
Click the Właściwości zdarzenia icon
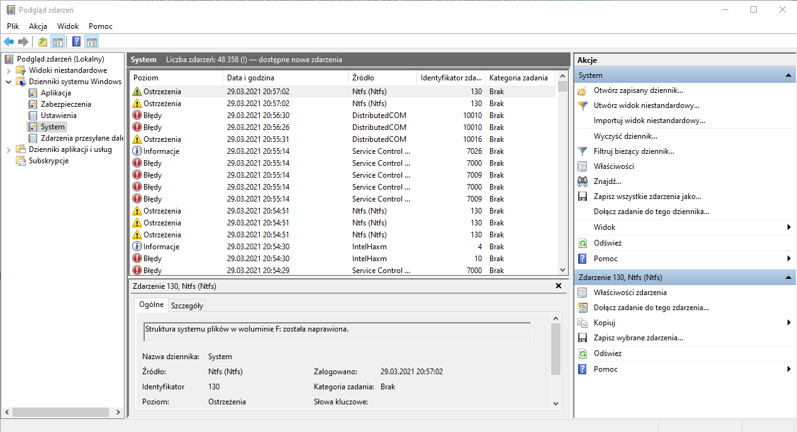(582, 293)
